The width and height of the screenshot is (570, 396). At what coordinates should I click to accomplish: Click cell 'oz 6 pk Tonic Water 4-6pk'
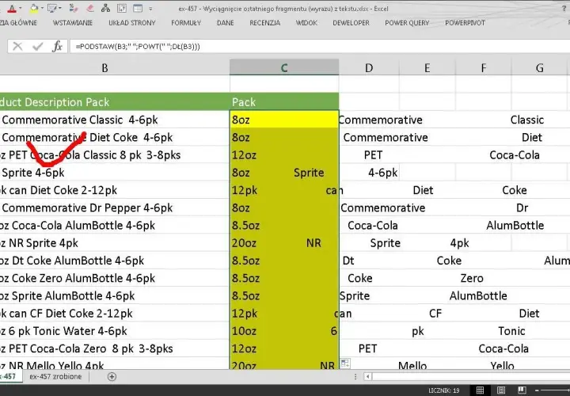click(x=115, y=331)
